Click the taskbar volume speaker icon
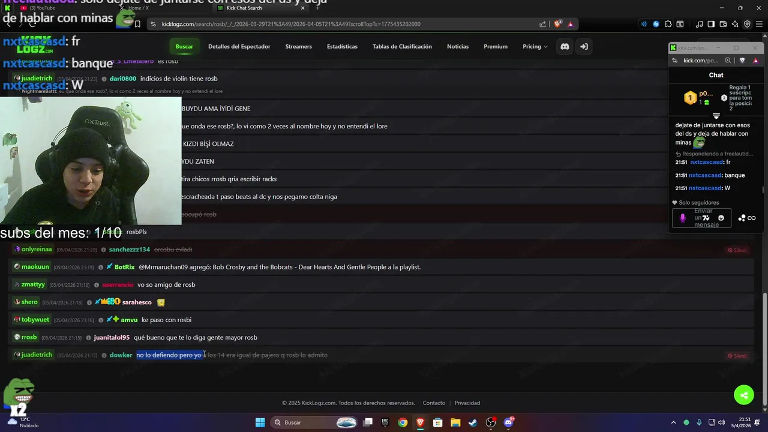This screenshot has width=768, height=432. click(721, 422)
